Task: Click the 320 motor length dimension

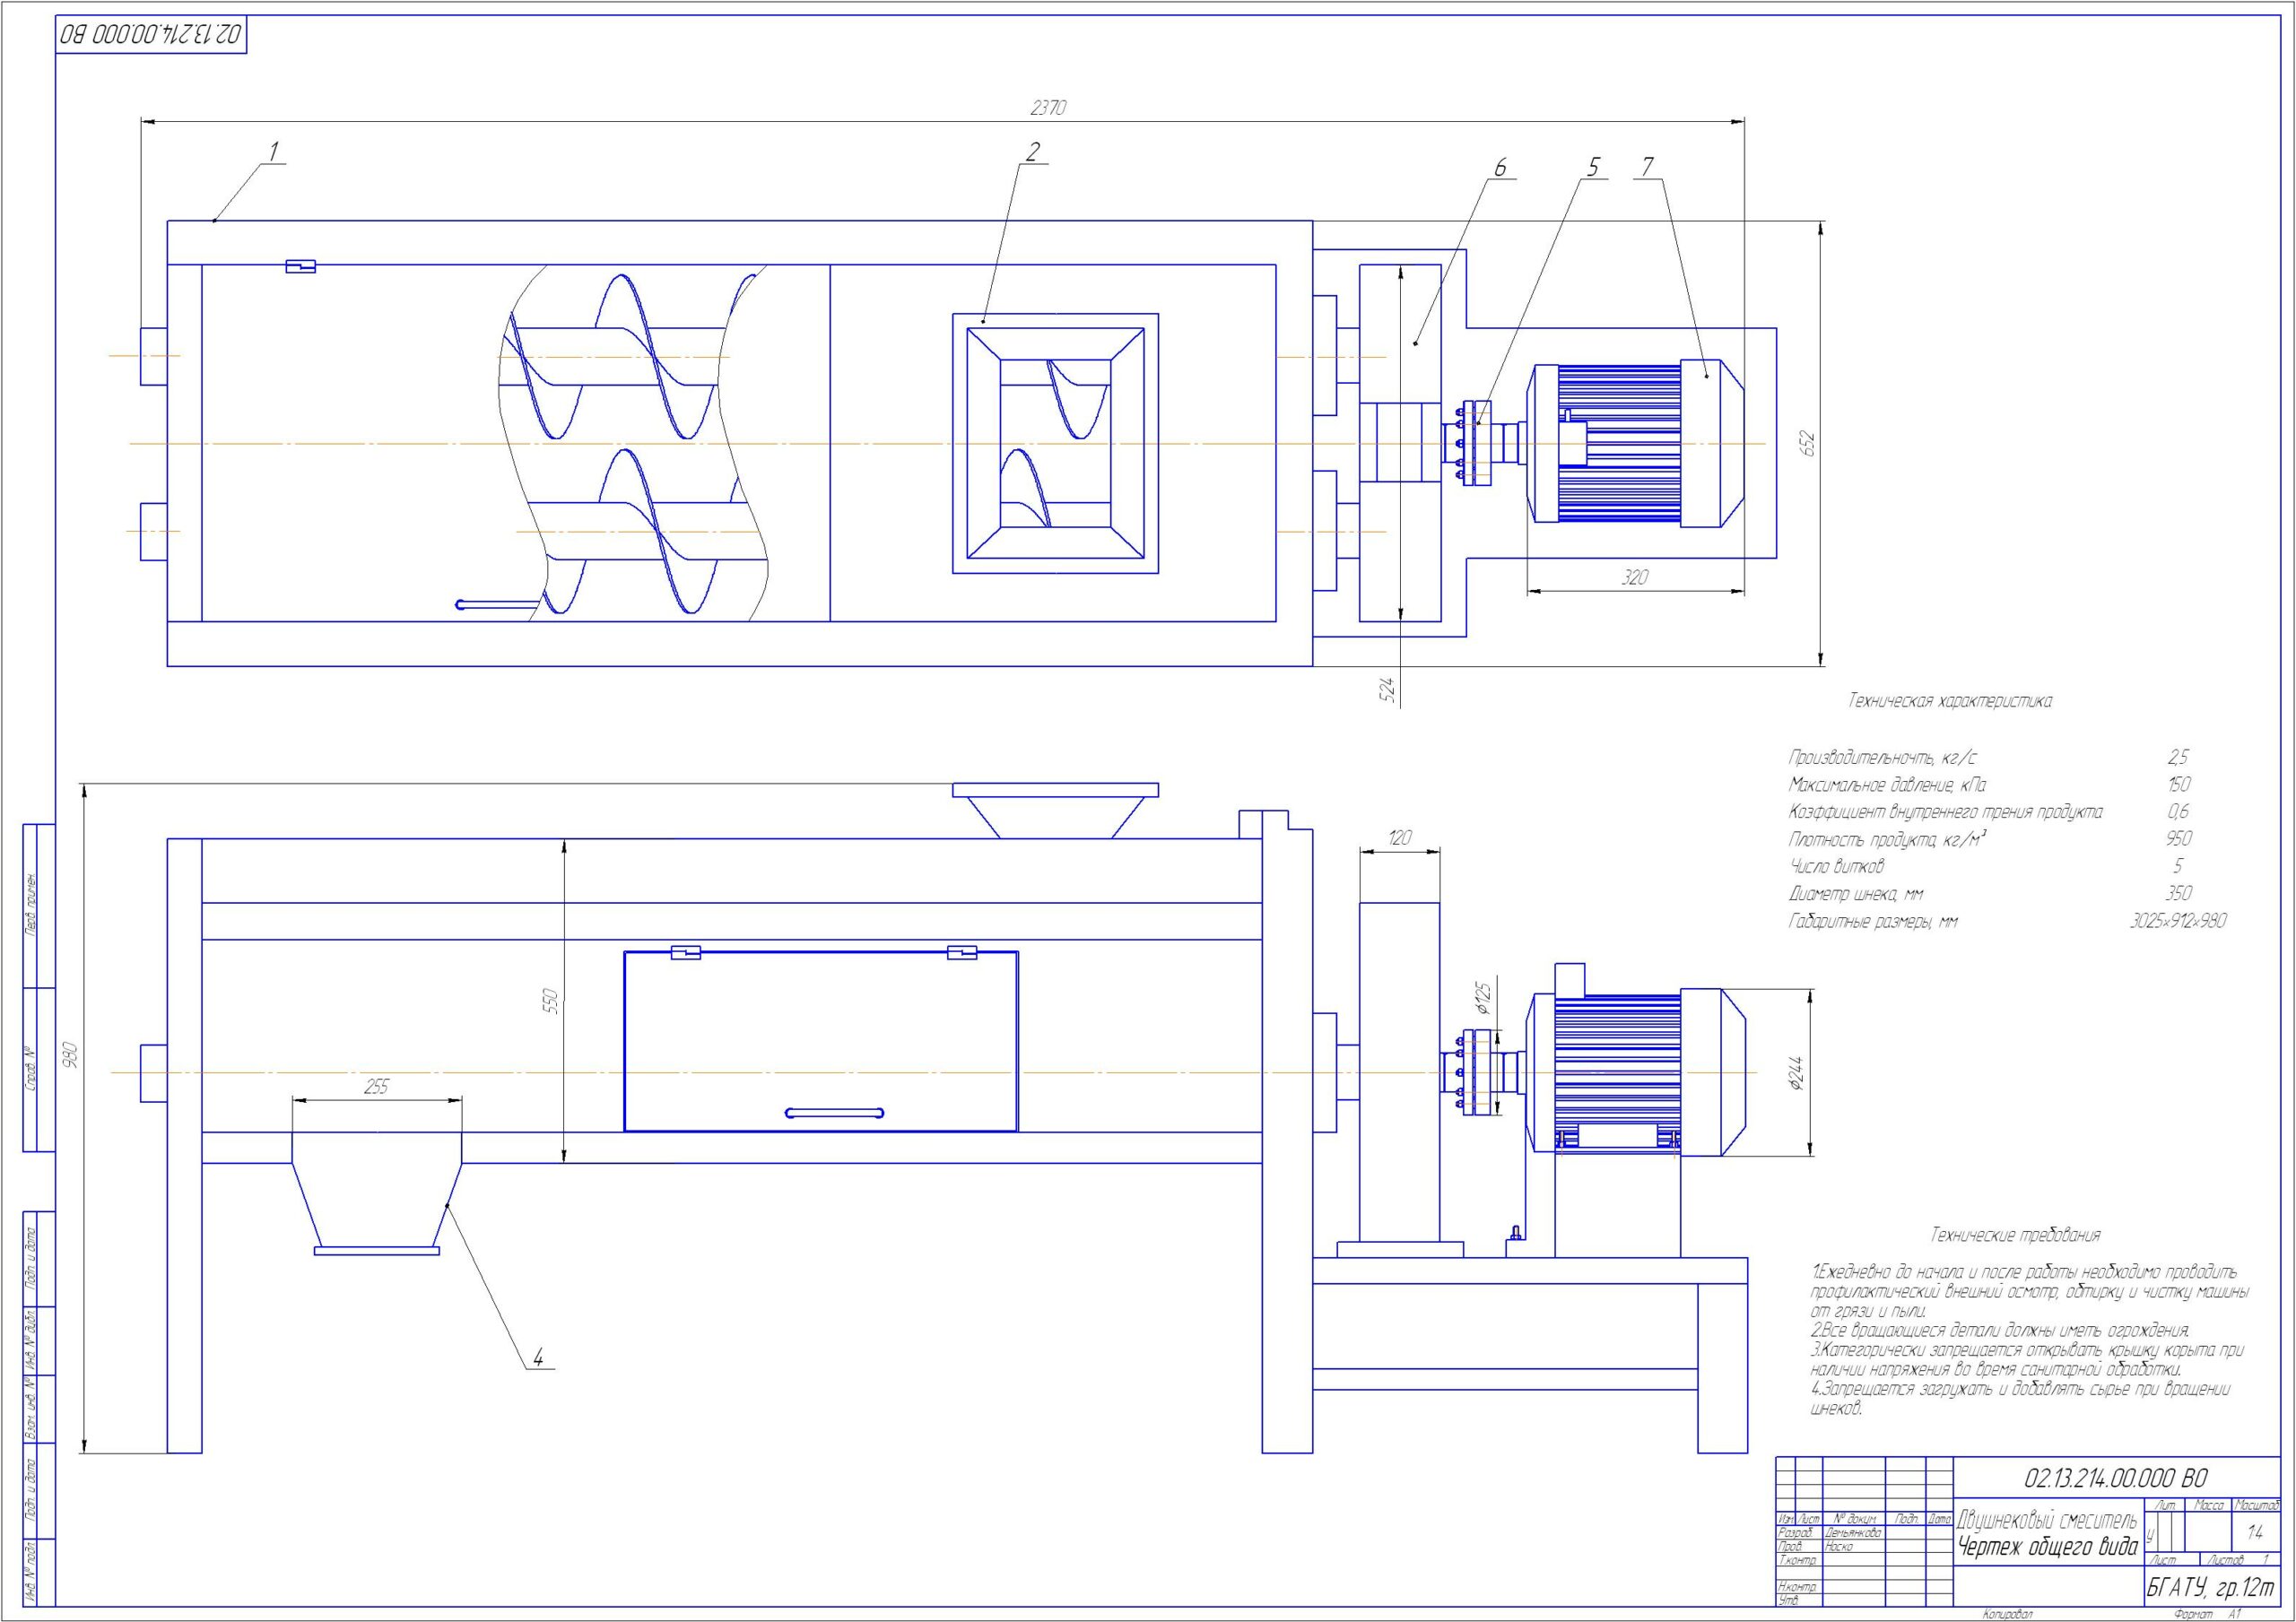Action: (1634, 577)
